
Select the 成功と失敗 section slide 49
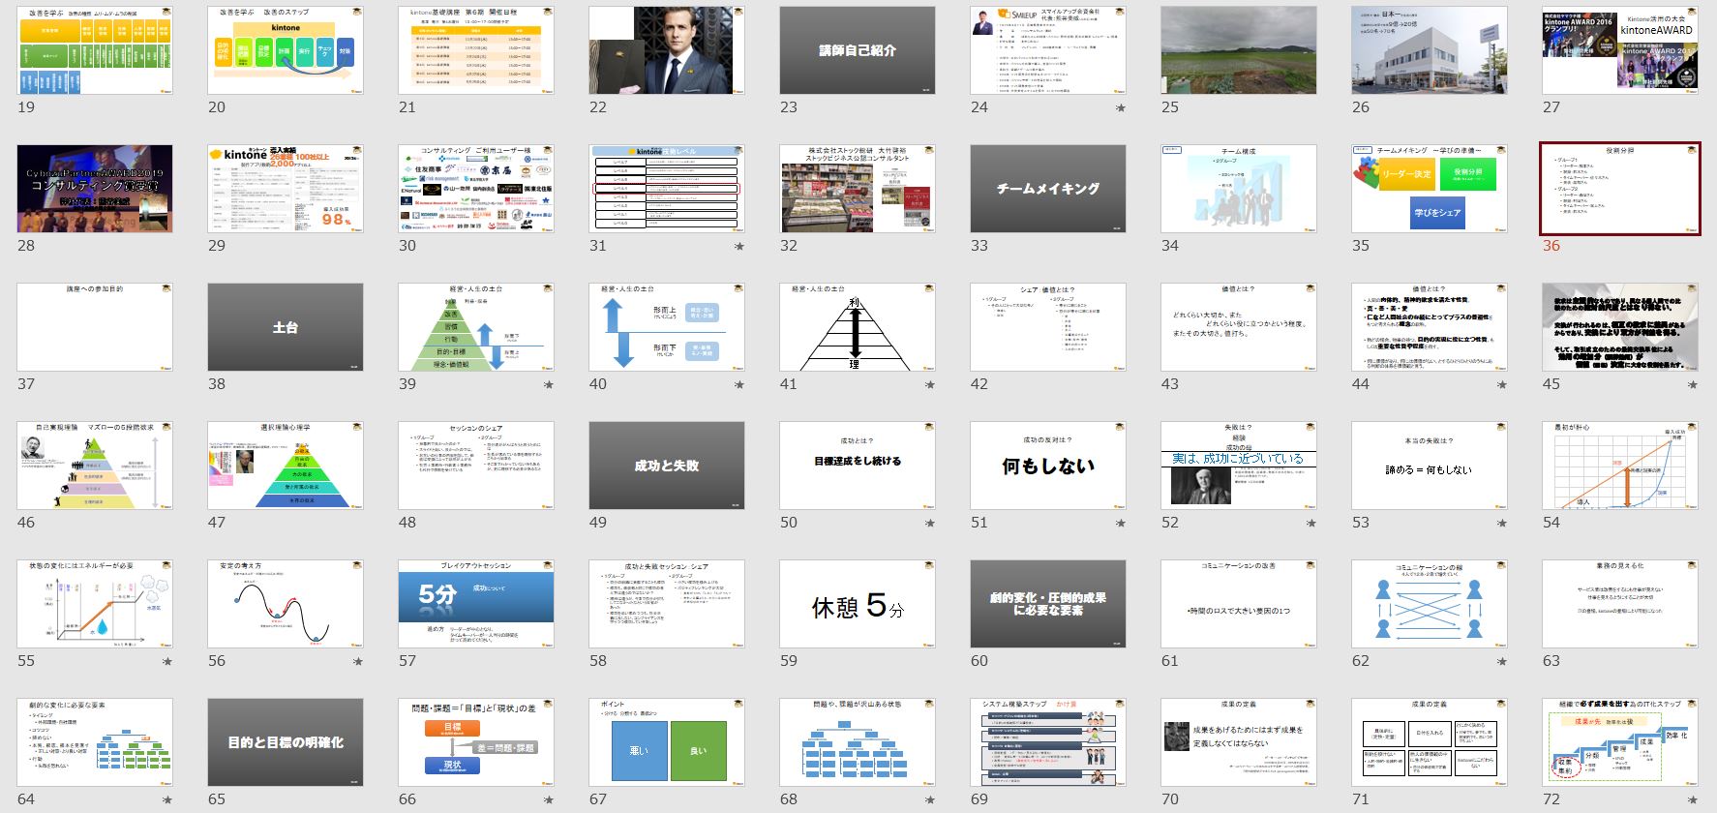point(667,466)
